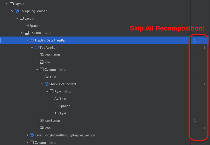Collapse the TradingDetailTopBar tree node
The width and height of the screenshot is (210, 145).
tap(27, 40)
